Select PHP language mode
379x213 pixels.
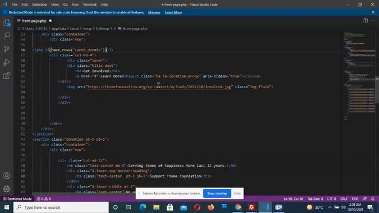click(355, 199)
